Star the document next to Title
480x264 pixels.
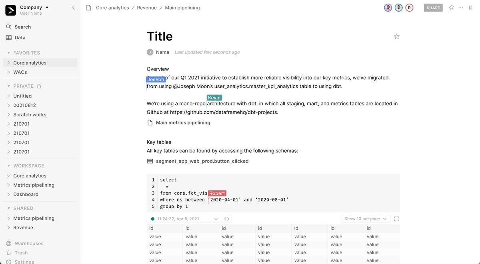click(396, 36)
